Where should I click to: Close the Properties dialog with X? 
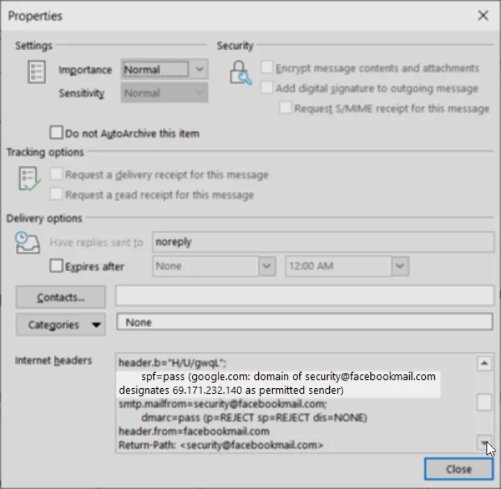(x=483, y=15)
